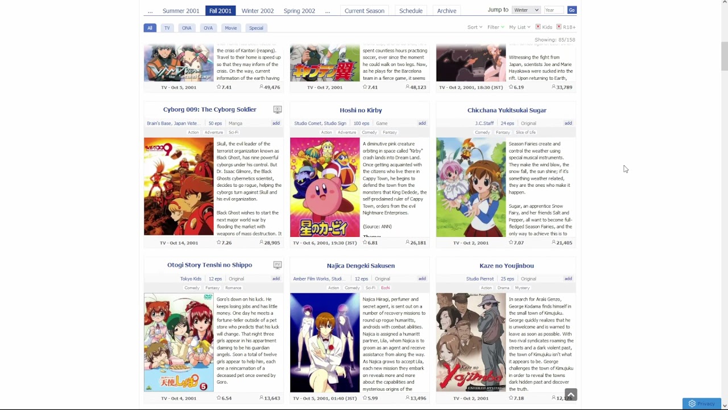Select the All type filter
Screen dimensions: 728x410
pyautogui.click(x=150, y=28)
